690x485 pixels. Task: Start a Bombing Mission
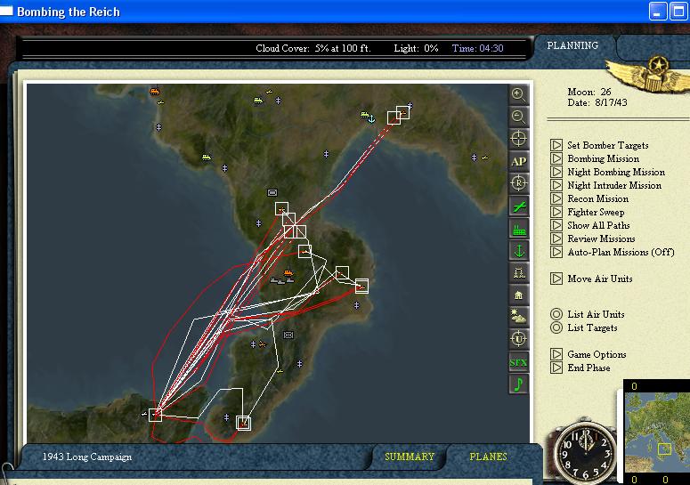603,158
